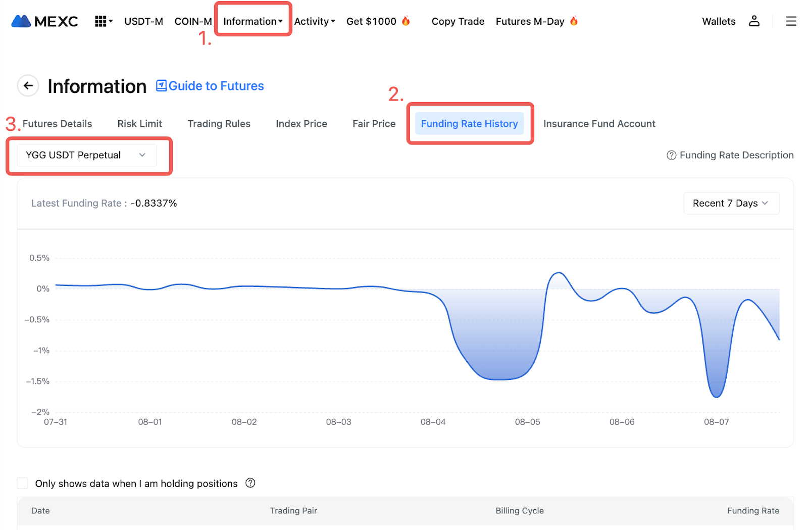The width and height of the screenshot is (808, 530).
Task: Click the Guide to Futures book icon
Action: click(x=161, y=86)
